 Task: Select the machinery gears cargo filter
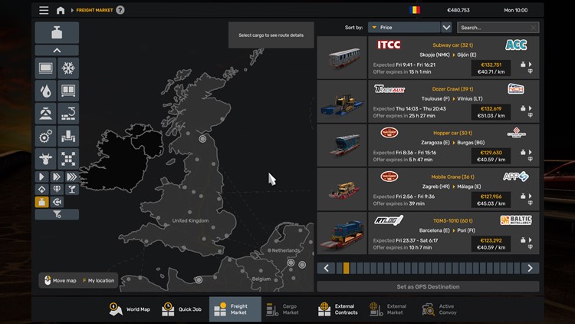[45, 137]
